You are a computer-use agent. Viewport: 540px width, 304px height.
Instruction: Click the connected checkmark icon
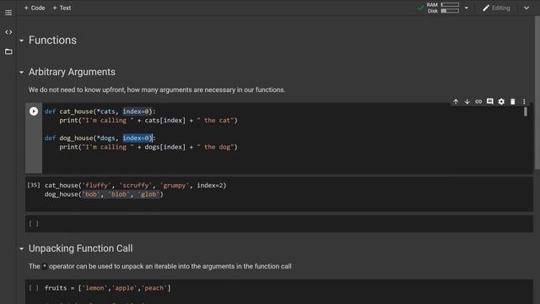click(x=420, y=8)
